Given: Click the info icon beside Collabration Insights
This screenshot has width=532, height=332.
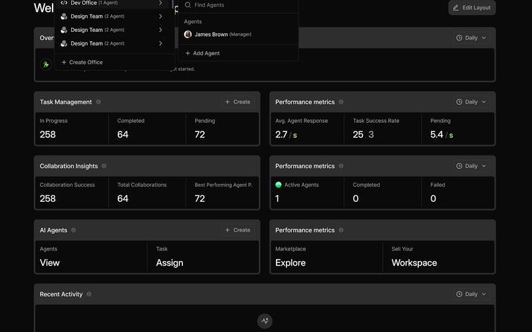Looking at the screenshot, I should pos(104,165).
